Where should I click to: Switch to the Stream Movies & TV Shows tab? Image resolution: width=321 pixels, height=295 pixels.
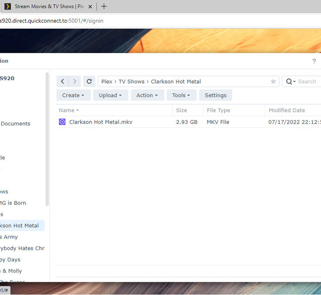click(49, 7)
